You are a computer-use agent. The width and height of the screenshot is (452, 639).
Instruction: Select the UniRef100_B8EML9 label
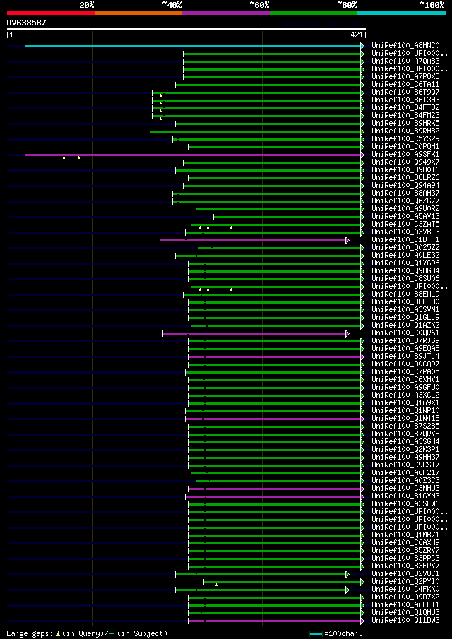tap(405, 294)
